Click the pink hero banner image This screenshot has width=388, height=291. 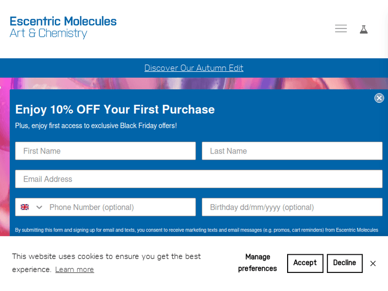click(x=194, y=83)
